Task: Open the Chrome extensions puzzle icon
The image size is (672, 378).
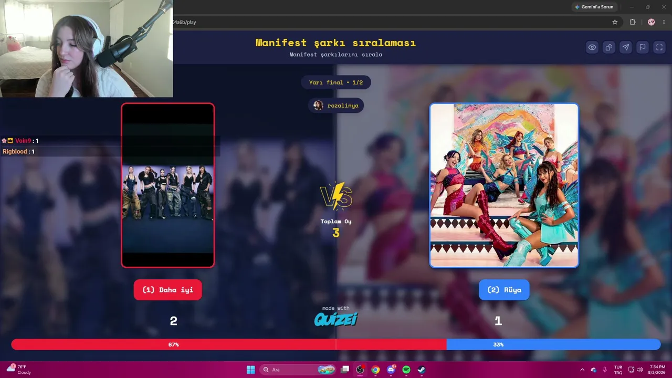Action: [633, 22]
